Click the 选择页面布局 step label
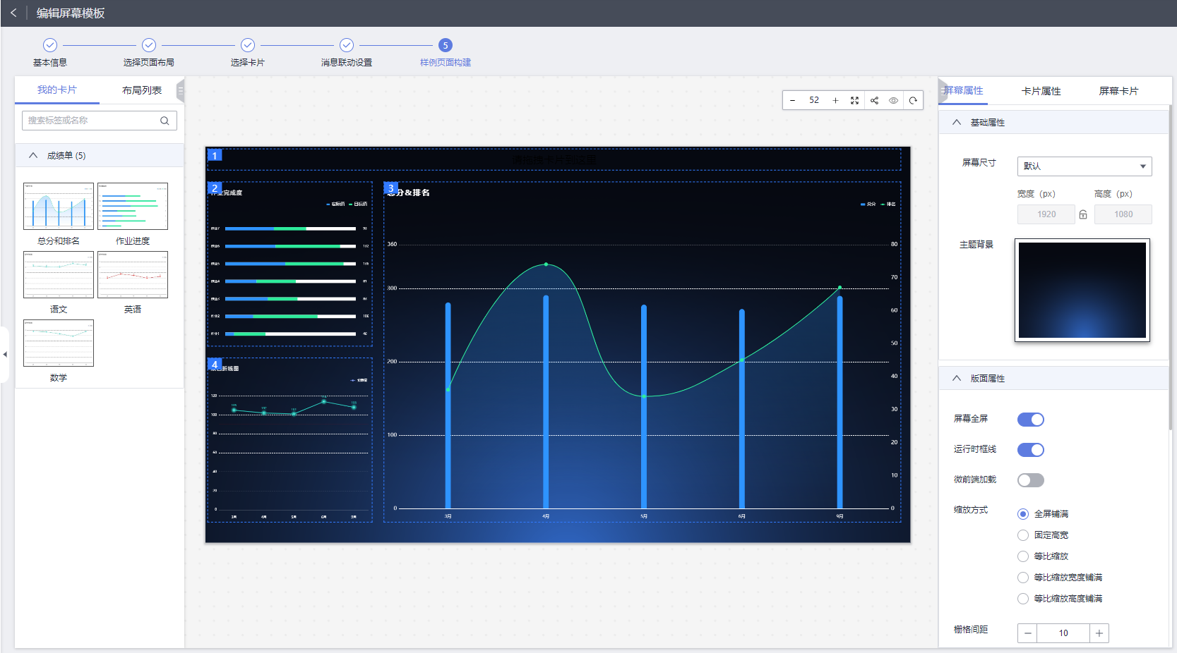This screenshot has height=653, width=1177. coord(149,63)
